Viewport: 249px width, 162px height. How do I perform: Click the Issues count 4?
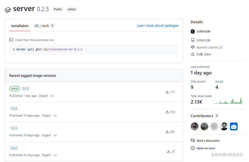click(217, 87)
